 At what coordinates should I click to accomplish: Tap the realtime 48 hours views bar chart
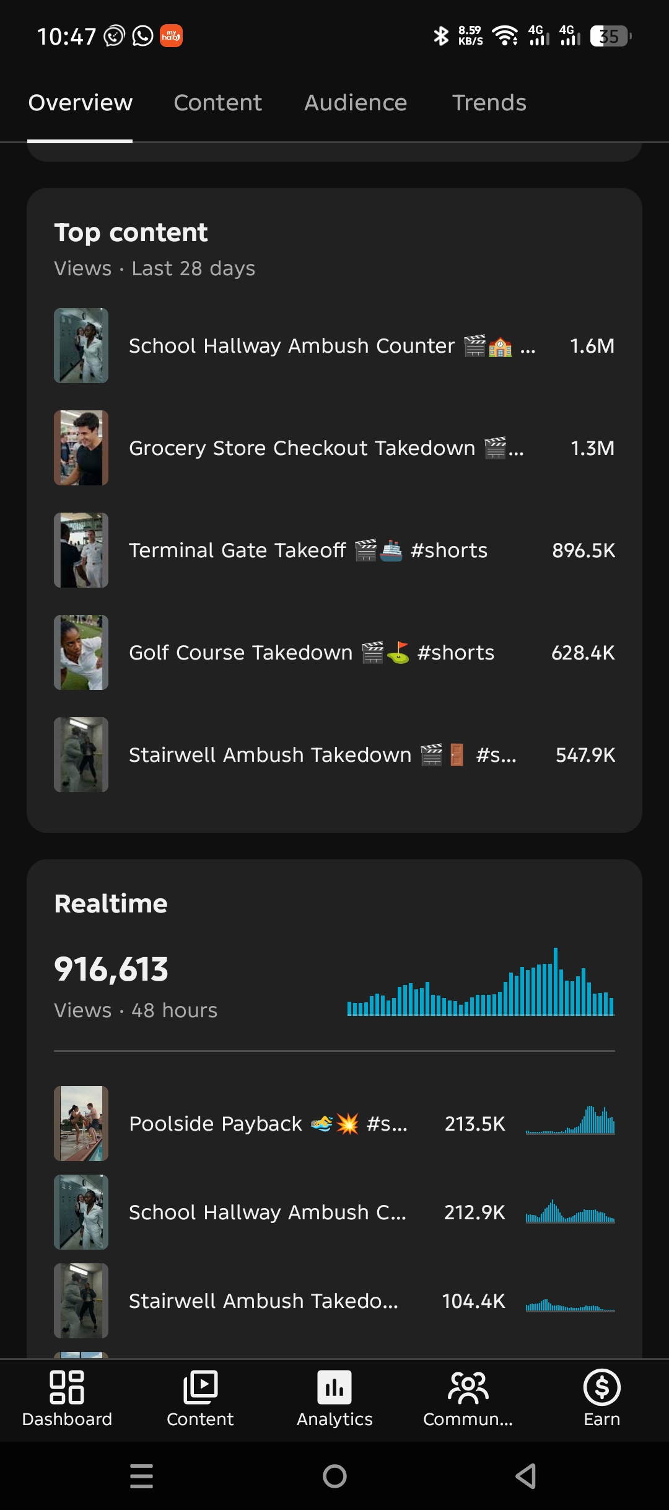(481, 982)
